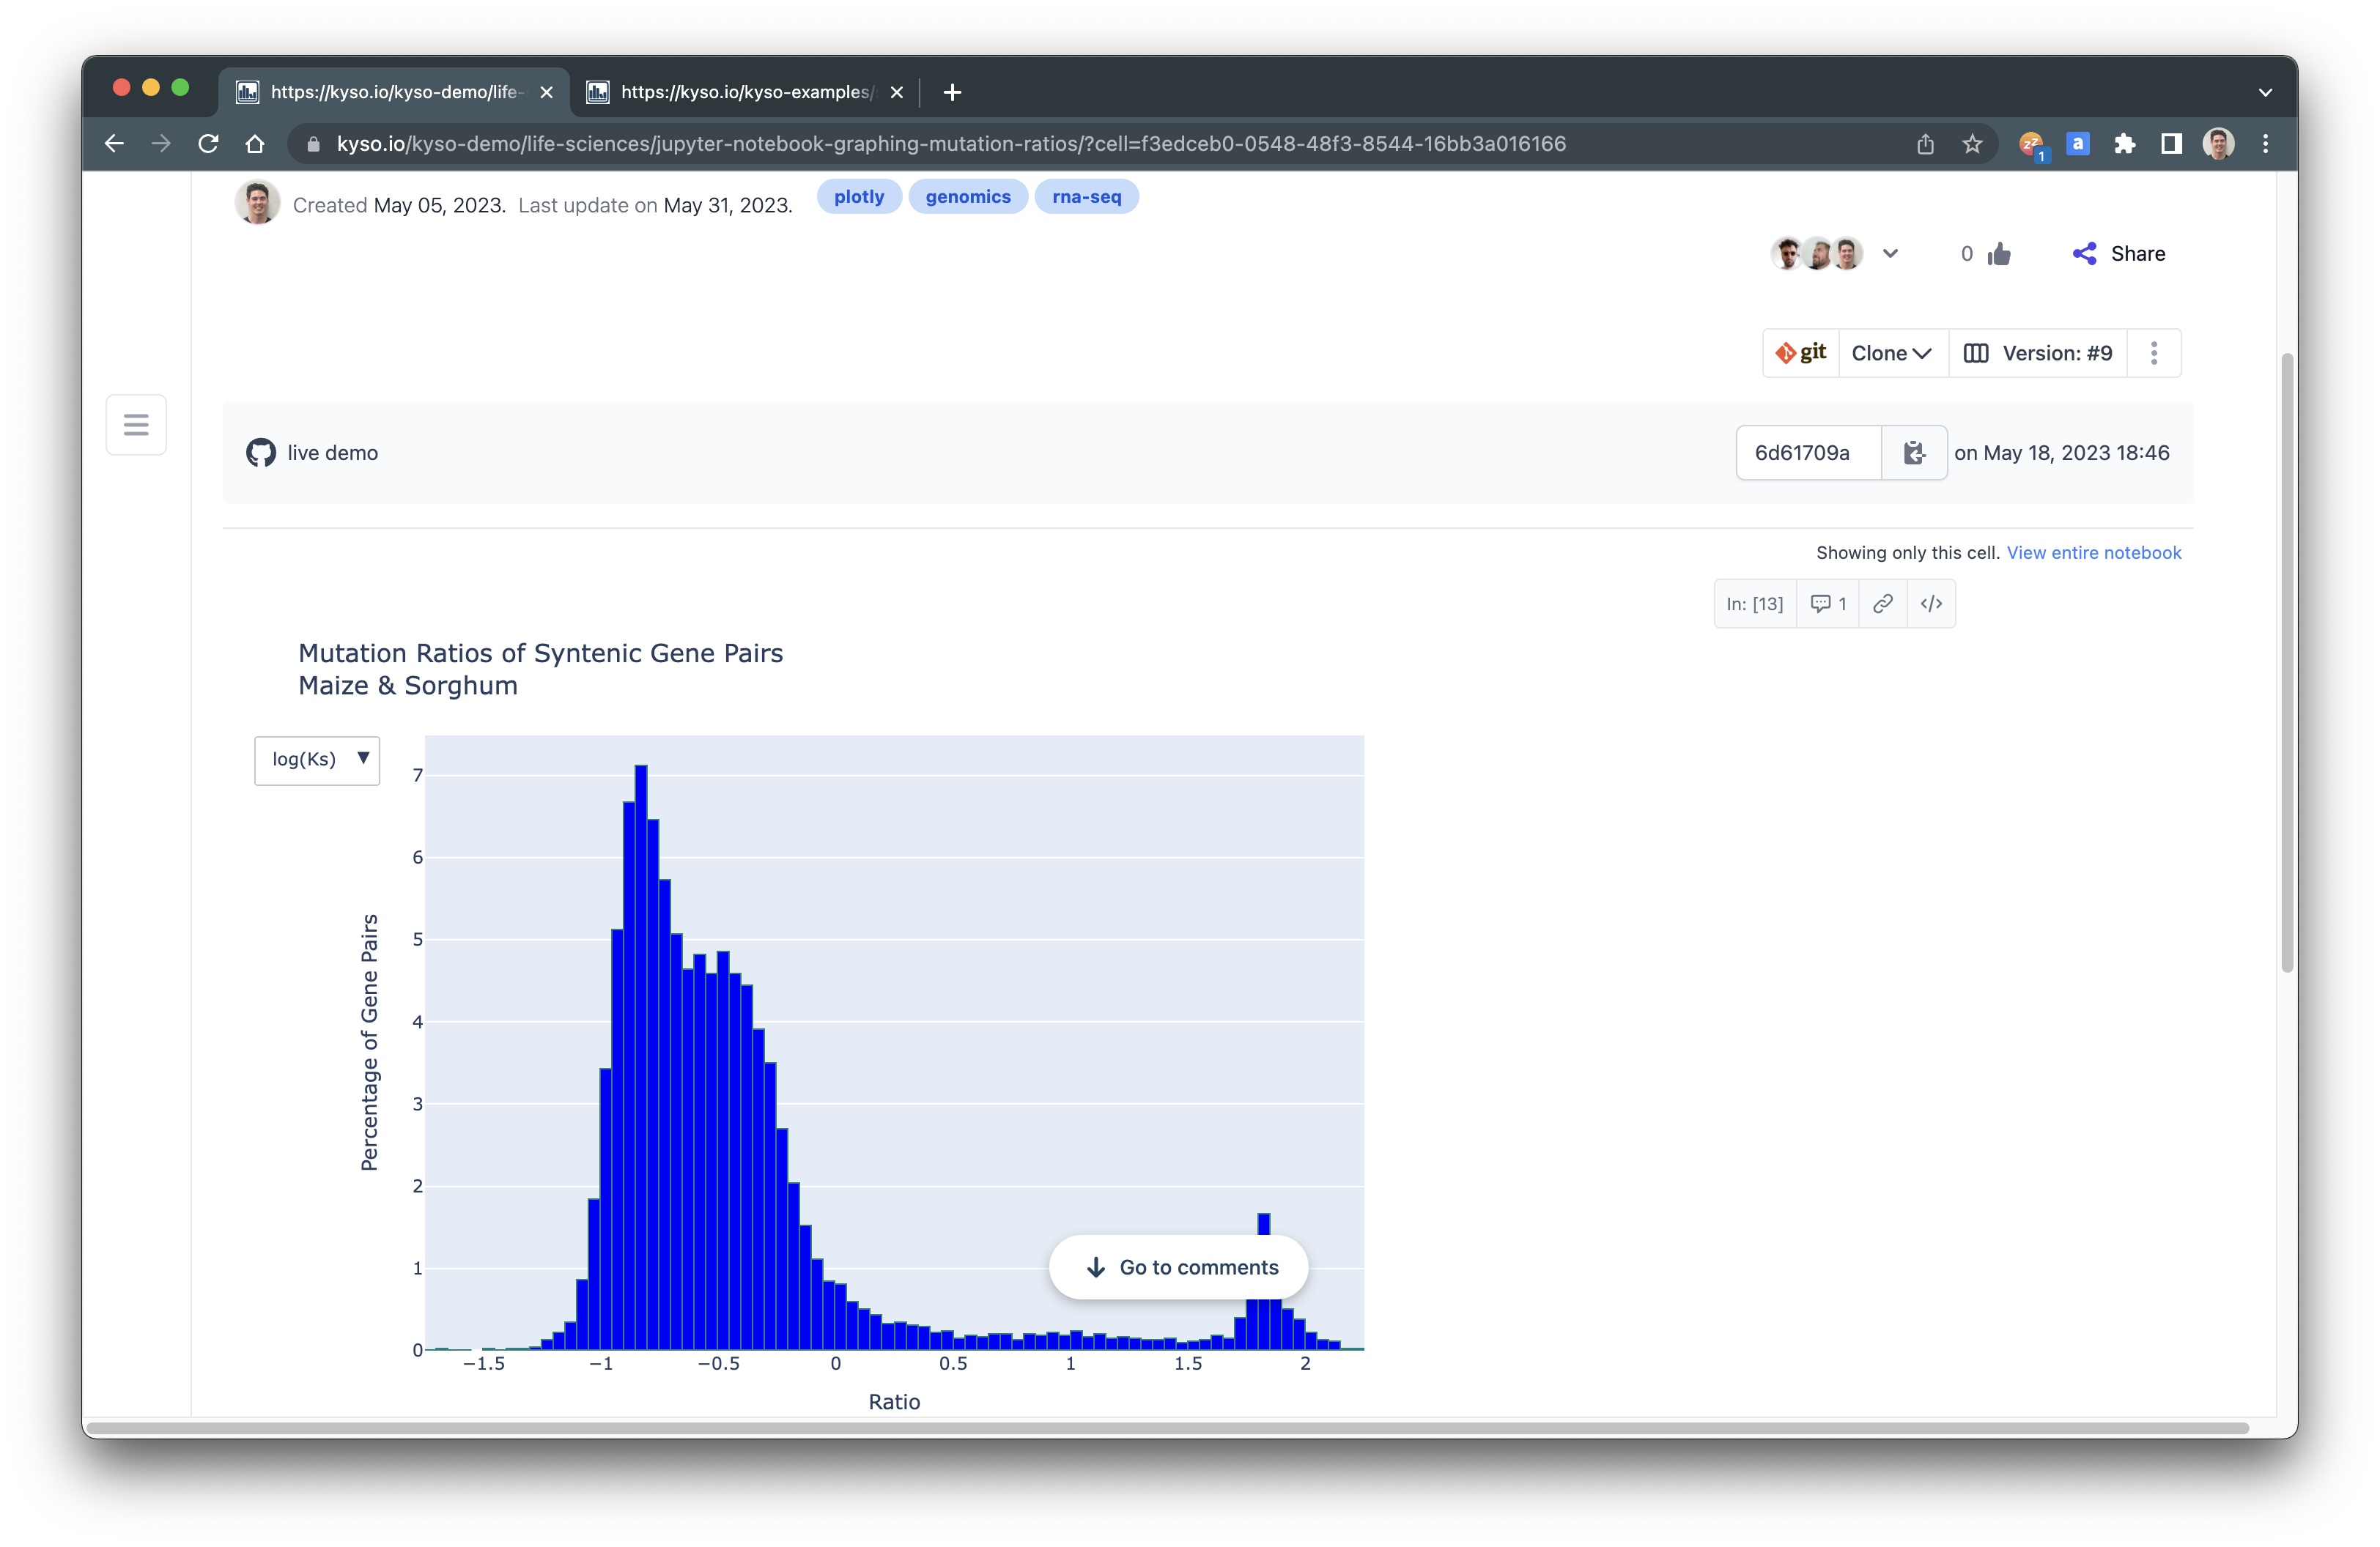The width and height of the screenshot is (2380, 1547).
Task: Open vertical three-dot report options
Action: click(2154, 353)
